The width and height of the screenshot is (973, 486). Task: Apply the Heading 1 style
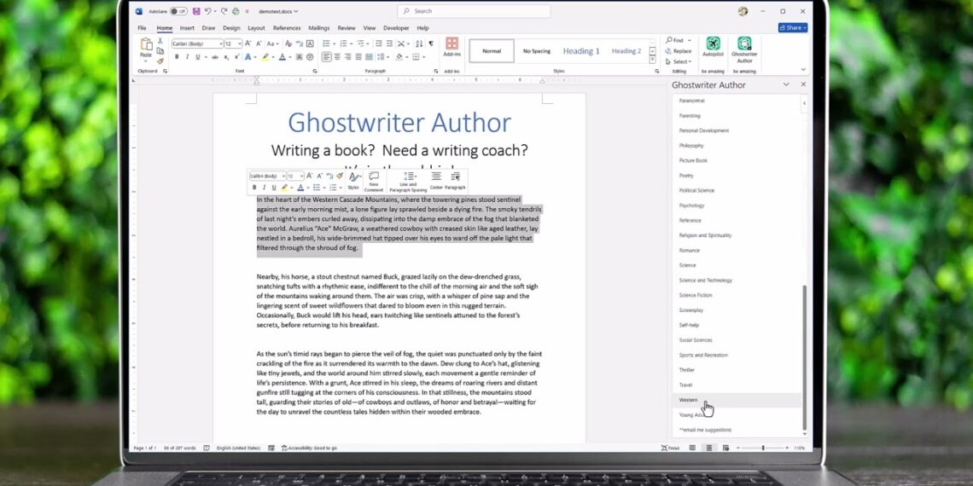point(581,51)
